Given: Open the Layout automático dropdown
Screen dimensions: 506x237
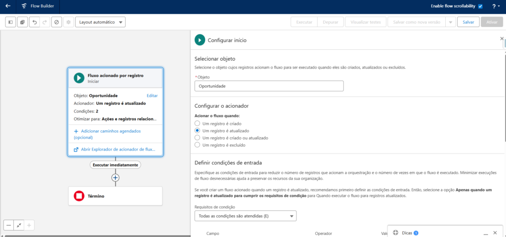Looking at the screenshot, I should (100, 22).
